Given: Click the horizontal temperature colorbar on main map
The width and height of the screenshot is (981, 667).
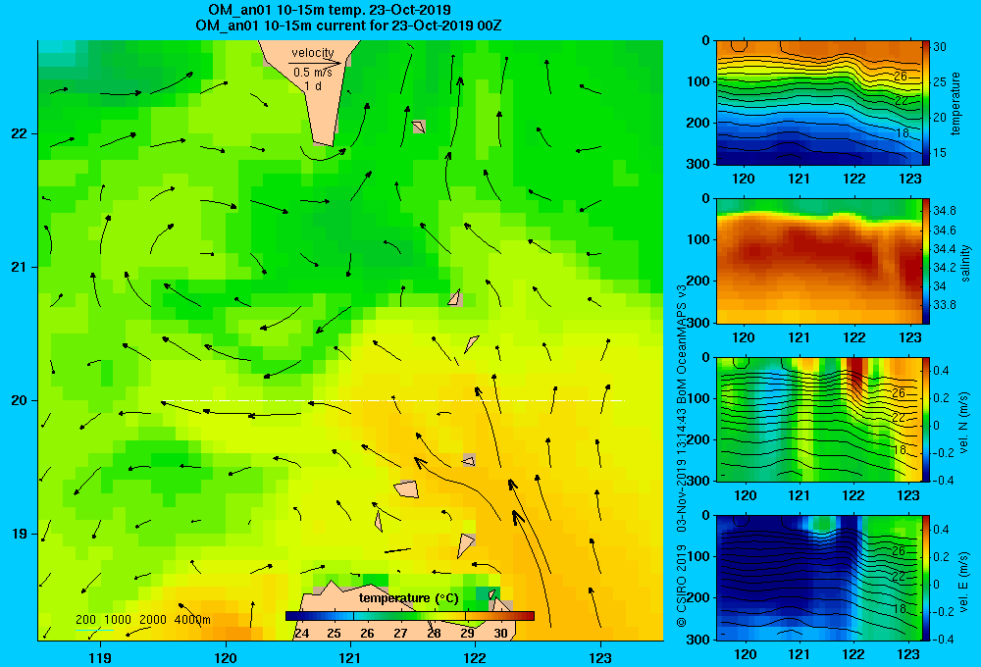Looking at the screenshot, I should (x=410, y=616).
